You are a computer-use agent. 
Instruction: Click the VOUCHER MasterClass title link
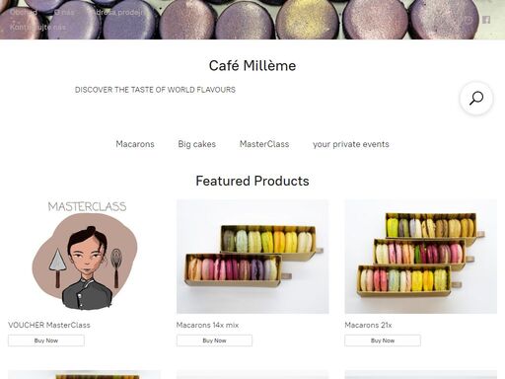pos(49,325)
